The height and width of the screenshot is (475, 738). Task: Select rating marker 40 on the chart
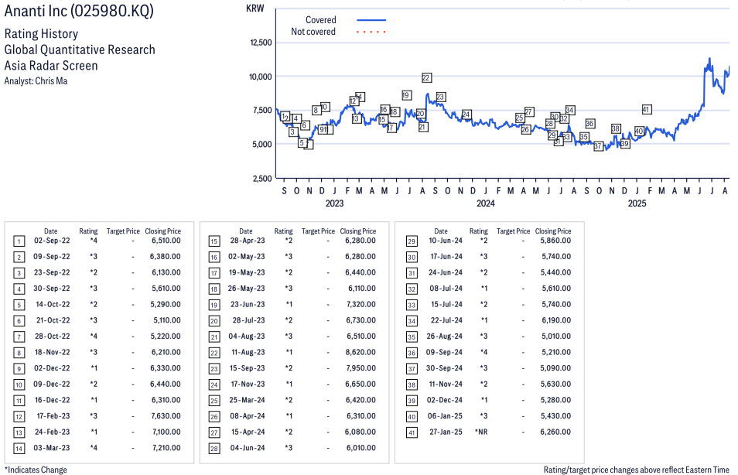point(639,131)
